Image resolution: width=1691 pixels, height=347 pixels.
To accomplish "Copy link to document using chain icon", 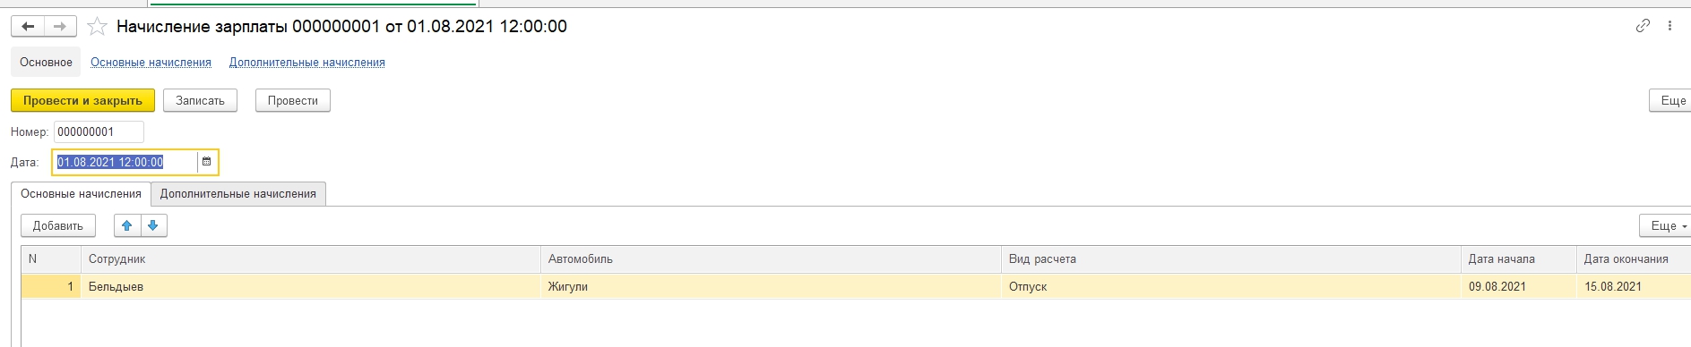I will click(x=1643, y=26).
